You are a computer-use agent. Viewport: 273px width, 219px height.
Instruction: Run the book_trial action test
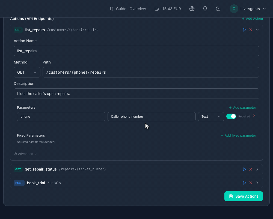pos(244,183)
